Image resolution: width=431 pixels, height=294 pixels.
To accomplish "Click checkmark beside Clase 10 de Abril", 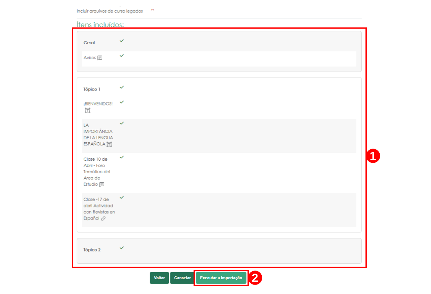I will 122,157.
